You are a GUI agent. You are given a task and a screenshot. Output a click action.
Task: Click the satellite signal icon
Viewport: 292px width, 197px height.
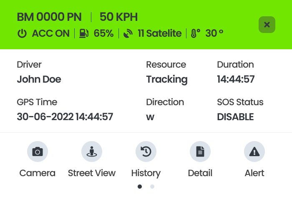pos(128,33)
